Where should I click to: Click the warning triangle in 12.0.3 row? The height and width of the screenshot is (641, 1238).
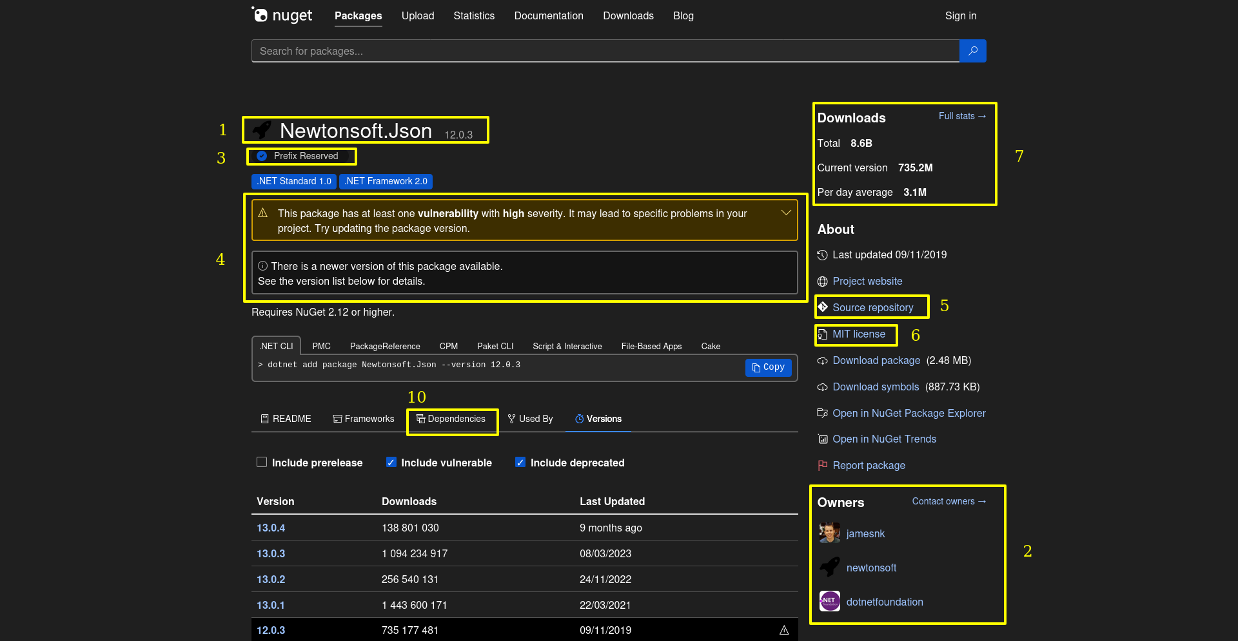(784, 630)
